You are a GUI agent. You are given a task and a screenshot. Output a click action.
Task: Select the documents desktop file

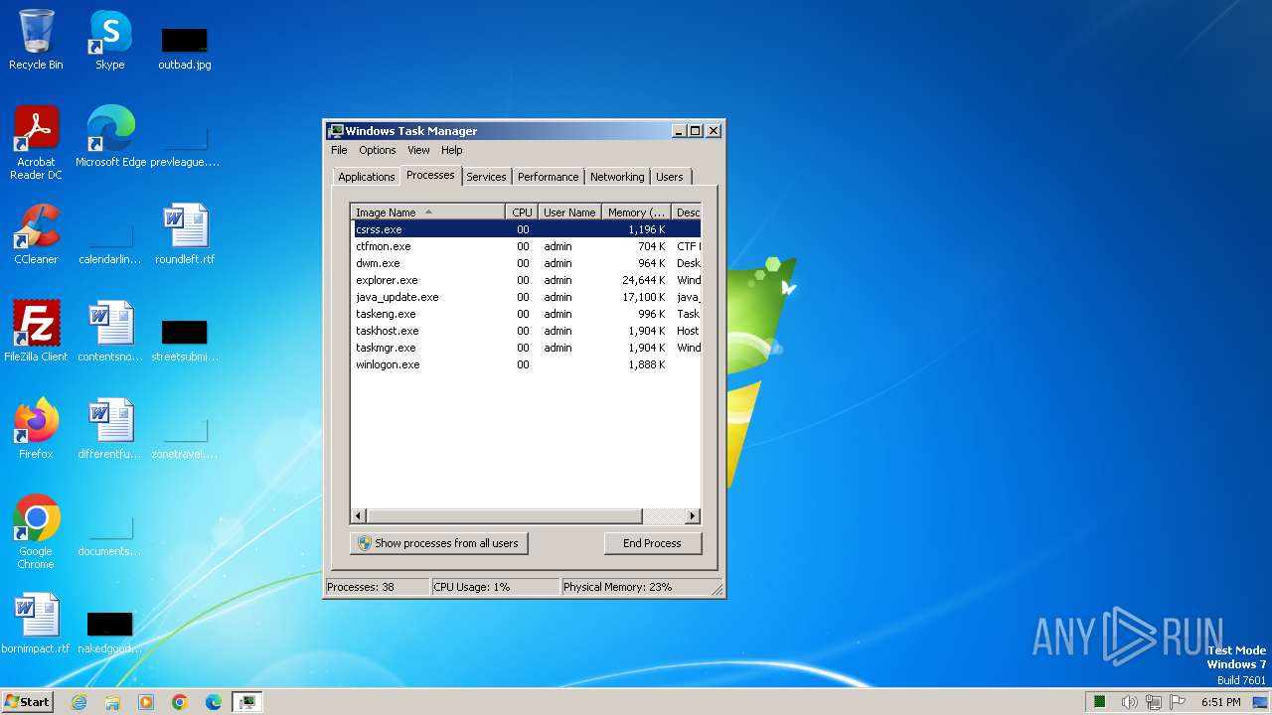(110, 534)
